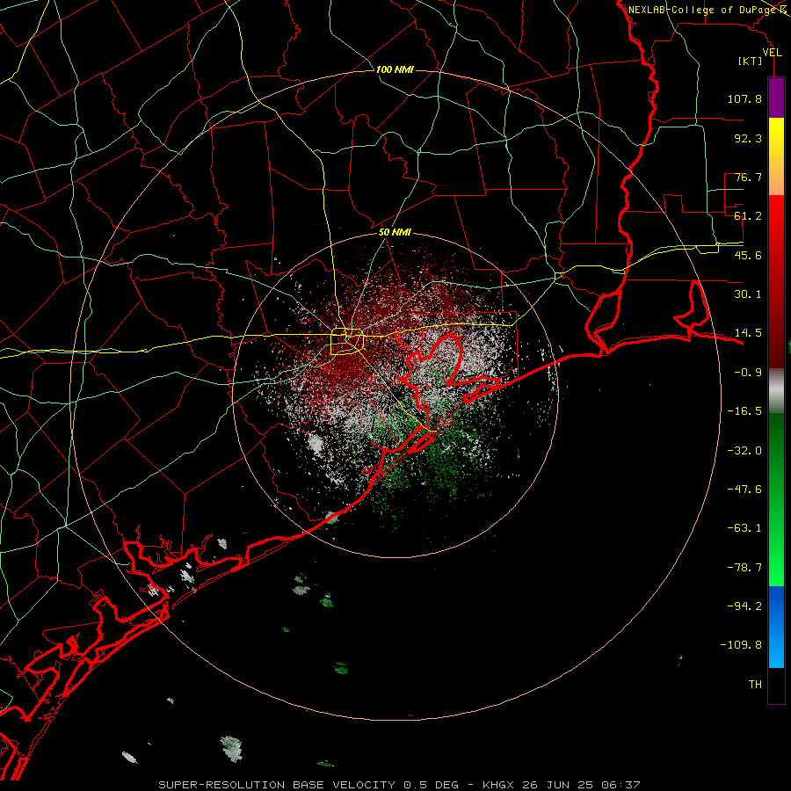Pick the purple segment of the velocity color bar
Viewport: 791px width, 791px height.
point(776,98)
